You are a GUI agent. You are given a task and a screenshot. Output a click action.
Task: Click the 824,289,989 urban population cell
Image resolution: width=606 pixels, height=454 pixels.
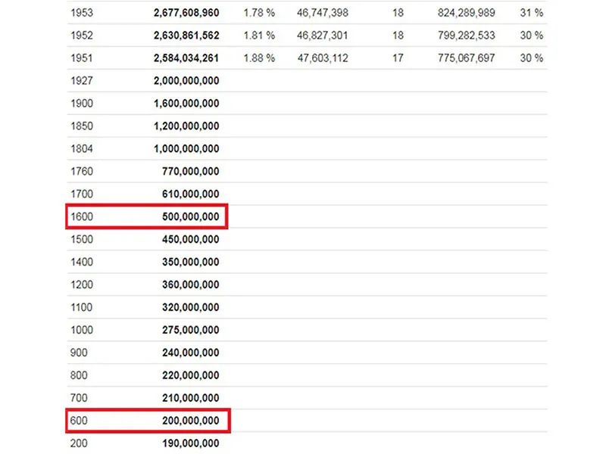coord(467,13)
